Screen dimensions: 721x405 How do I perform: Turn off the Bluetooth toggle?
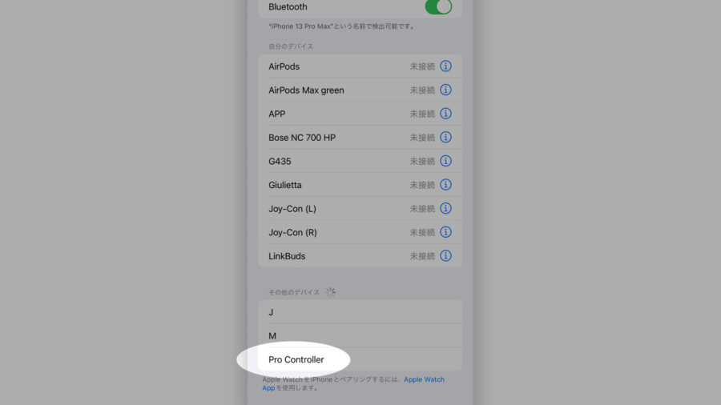[438, 7]
